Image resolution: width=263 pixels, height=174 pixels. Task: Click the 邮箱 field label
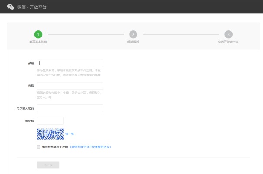click(31, 63)
